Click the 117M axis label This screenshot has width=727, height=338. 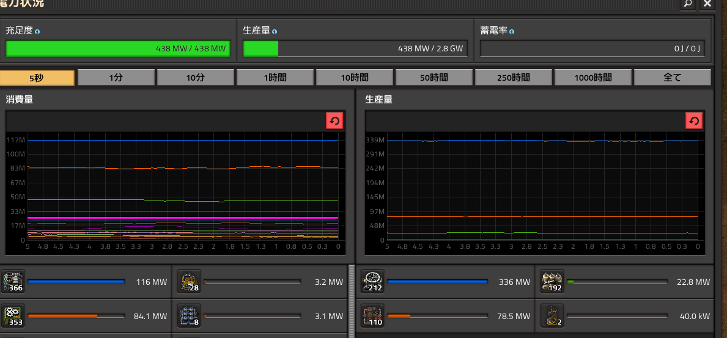(15, 140)
